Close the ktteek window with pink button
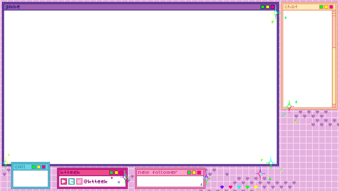The height and width of the screenshot is (191, 339). point(121,172)
